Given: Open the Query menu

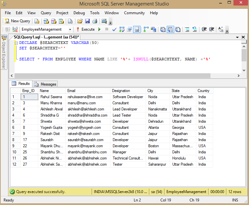Looking at the screenshot, I should [x=46, y=13].
